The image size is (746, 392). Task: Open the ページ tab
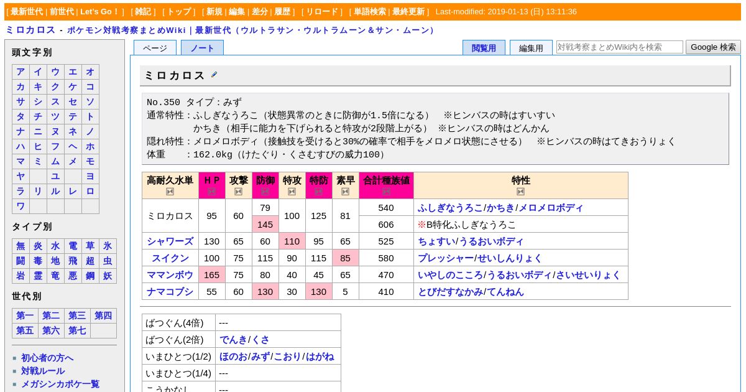click(x=155, y=48)
